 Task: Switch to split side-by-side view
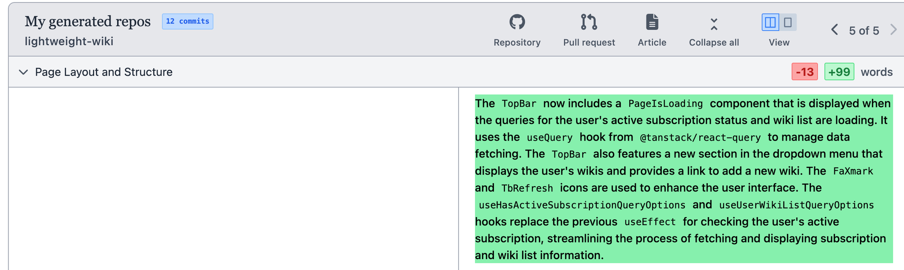point(770,22)
